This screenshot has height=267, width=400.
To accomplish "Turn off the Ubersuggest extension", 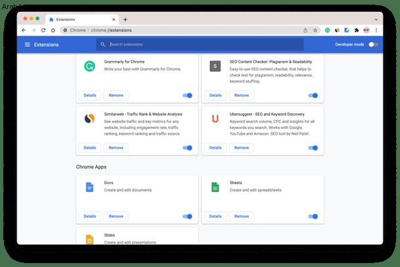I will pyautogui.click(x=313, y=148).
